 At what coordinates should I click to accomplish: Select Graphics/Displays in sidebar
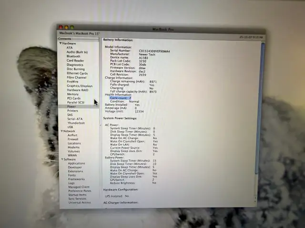click(80, 86)
